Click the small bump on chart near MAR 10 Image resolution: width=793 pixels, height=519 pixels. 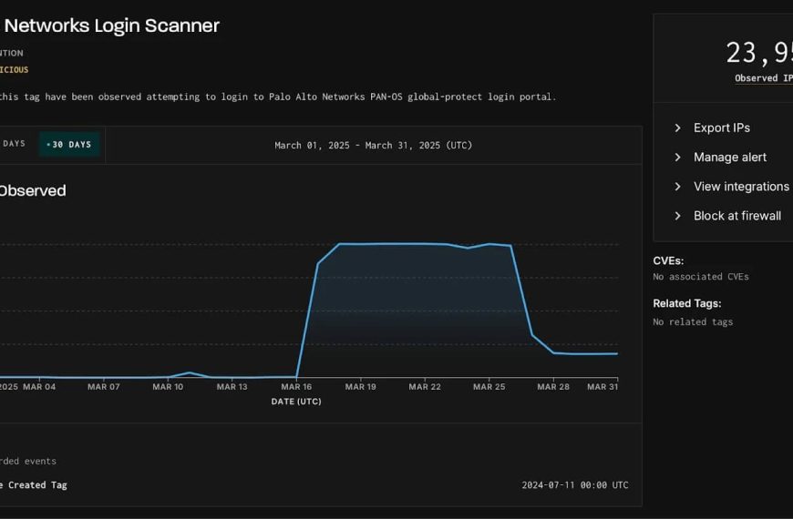pos(189,372)
